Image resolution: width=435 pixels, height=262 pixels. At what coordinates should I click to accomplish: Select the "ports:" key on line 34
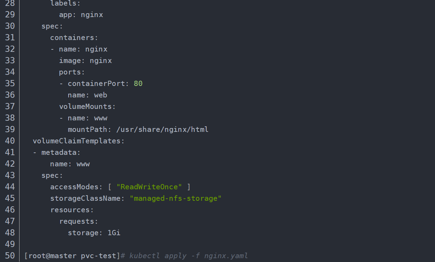(72, 72)
